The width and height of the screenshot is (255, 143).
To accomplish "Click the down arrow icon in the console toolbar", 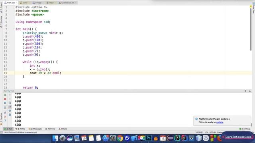I will coord(10,99).
